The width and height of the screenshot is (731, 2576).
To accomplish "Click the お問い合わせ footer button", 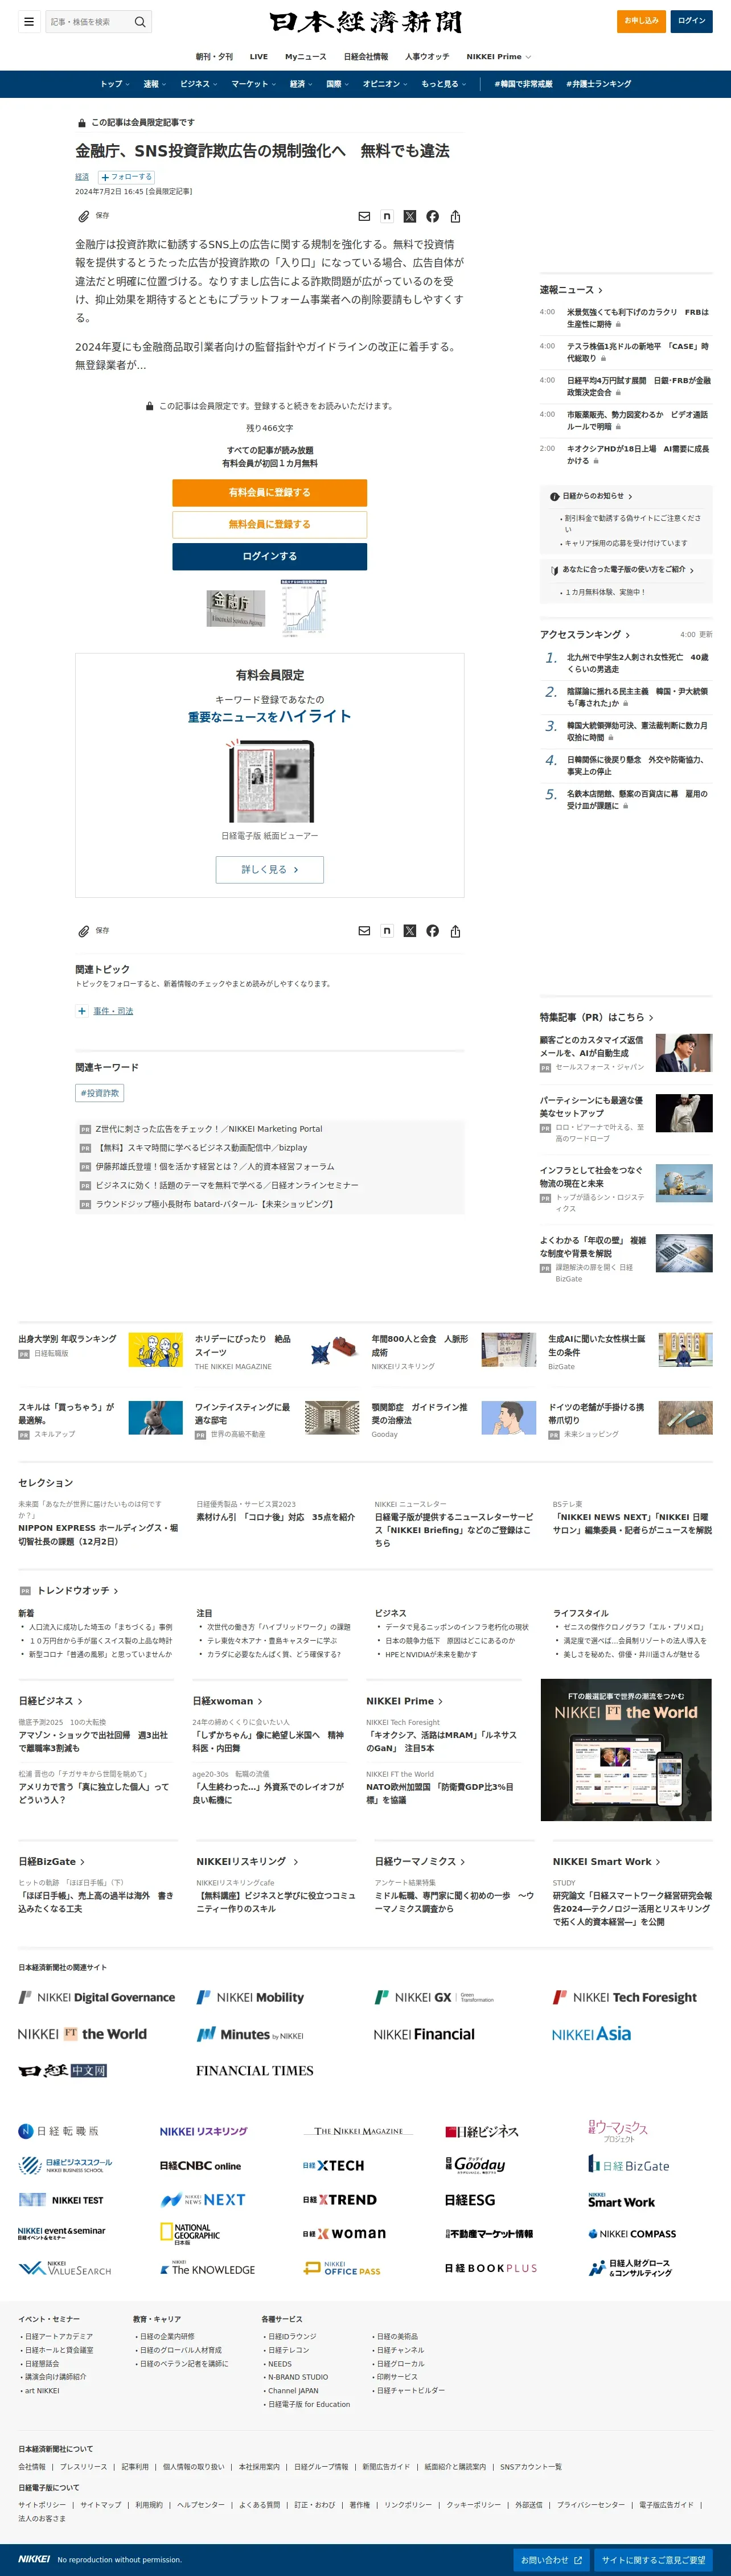I will coord(551,2560).
